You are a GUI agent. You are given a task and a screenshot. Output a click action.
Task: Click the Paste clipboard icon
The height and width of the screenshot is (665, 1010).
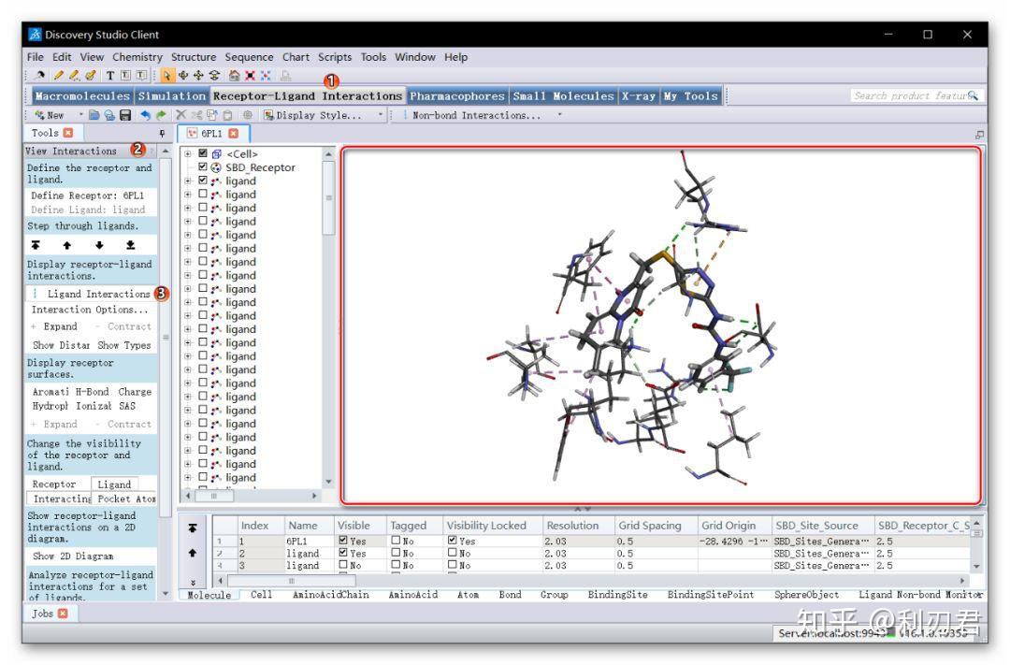226,113
